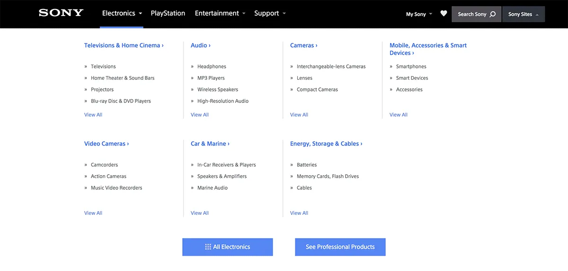Screen dimensions: 568x271
Task: Collapse the Sony Sites expander
Action: [x=524, y=14]
